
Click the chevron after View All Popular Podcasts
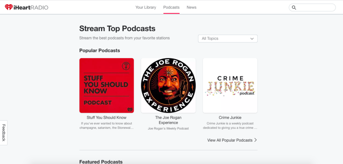256,140
